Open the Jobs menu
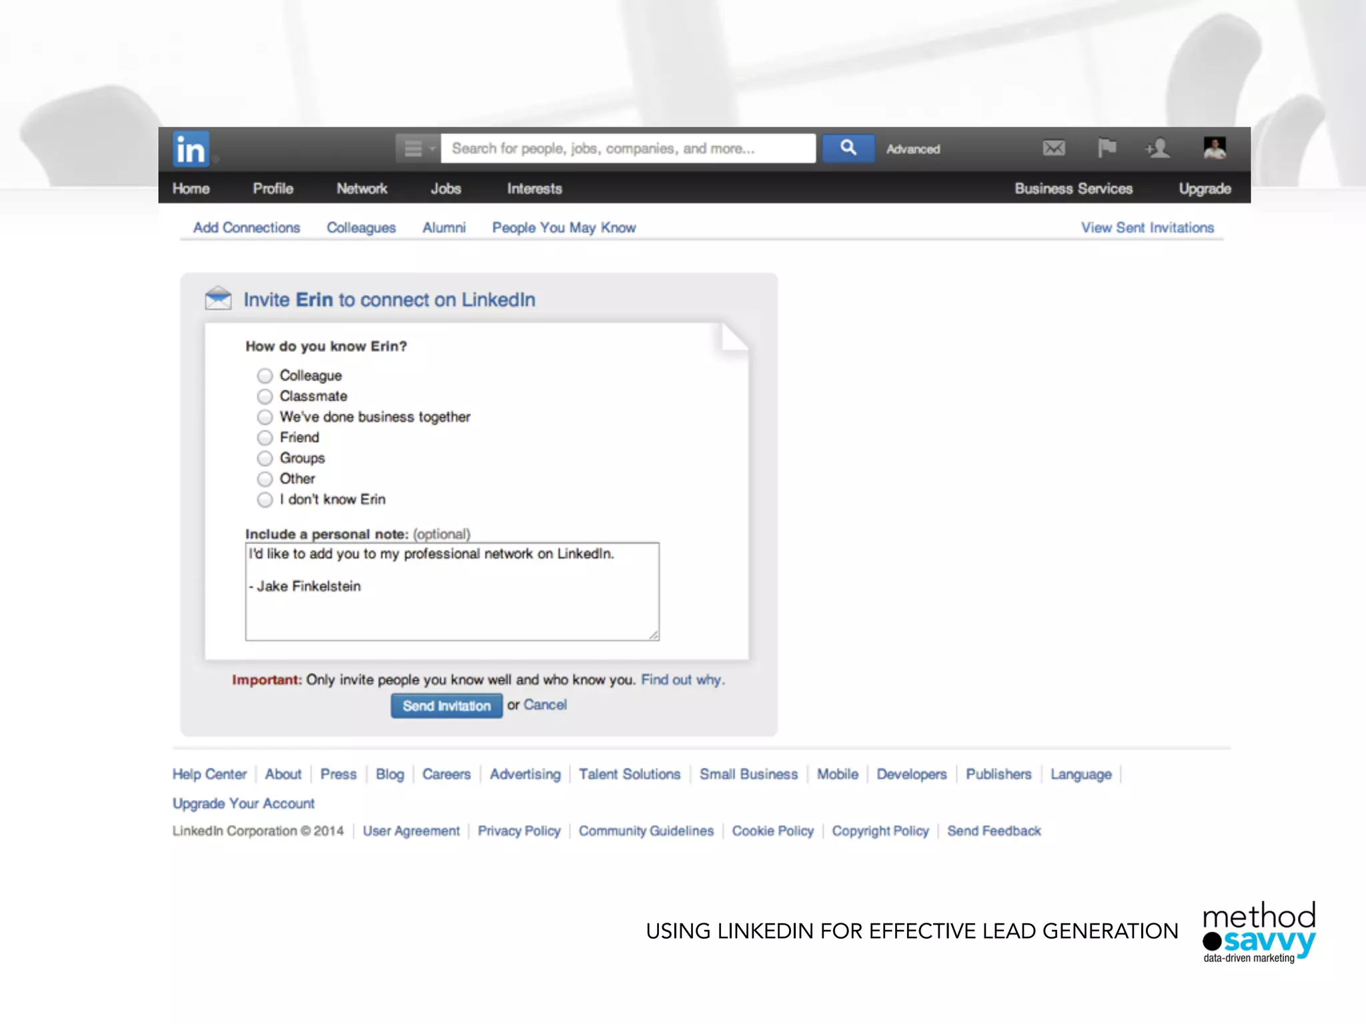The height and width of the screenshot is (1024, 1366). point(446,189)
